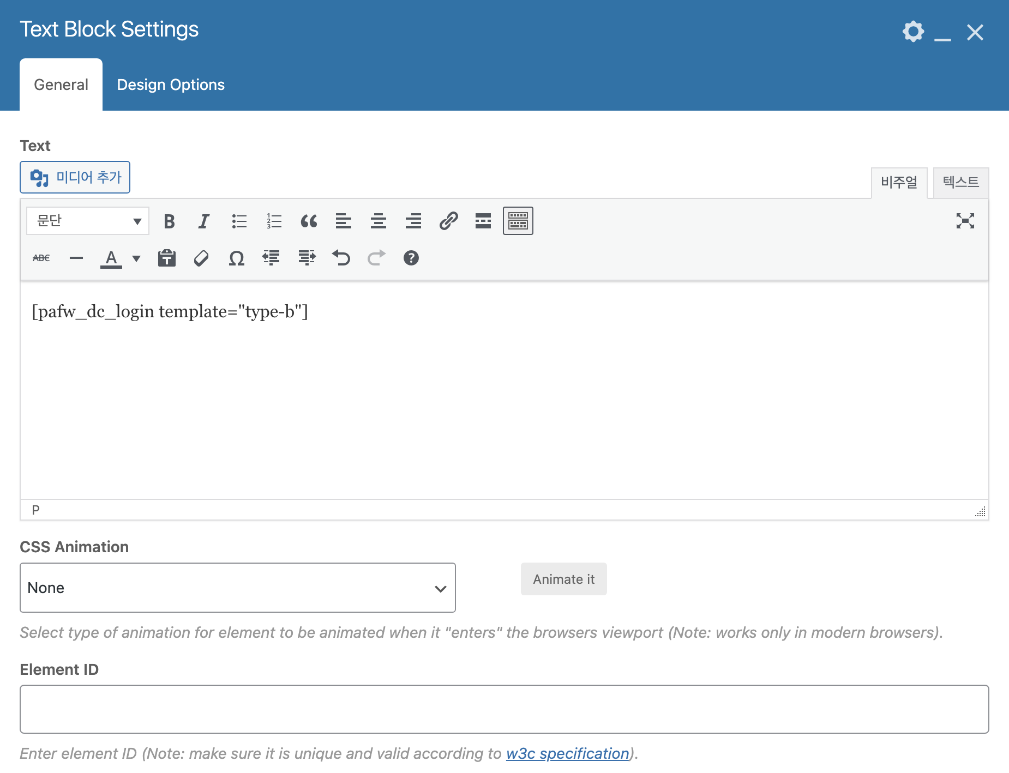Viewport: 1009px width, 773px height.
Task: Click the 미디어 추가 button
Action: (75, 177)
